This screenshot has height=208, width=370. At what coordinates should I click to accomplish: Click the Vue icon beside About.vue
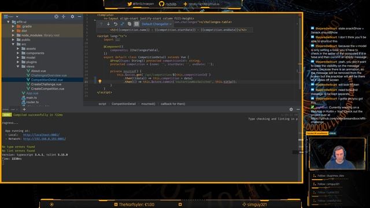click(28, 71)
